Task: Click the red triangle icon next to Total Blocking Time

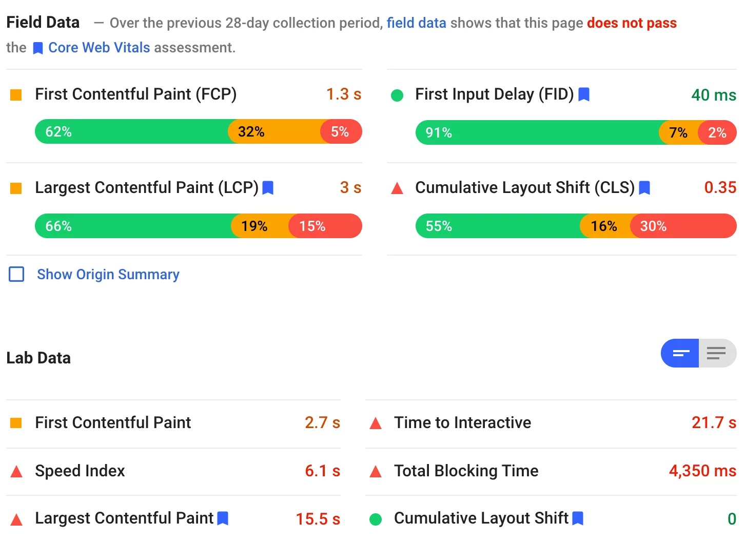Action: coord(376,471)
